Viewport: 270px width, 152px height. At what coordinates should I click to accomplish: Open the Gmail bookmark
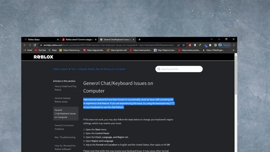28,50
